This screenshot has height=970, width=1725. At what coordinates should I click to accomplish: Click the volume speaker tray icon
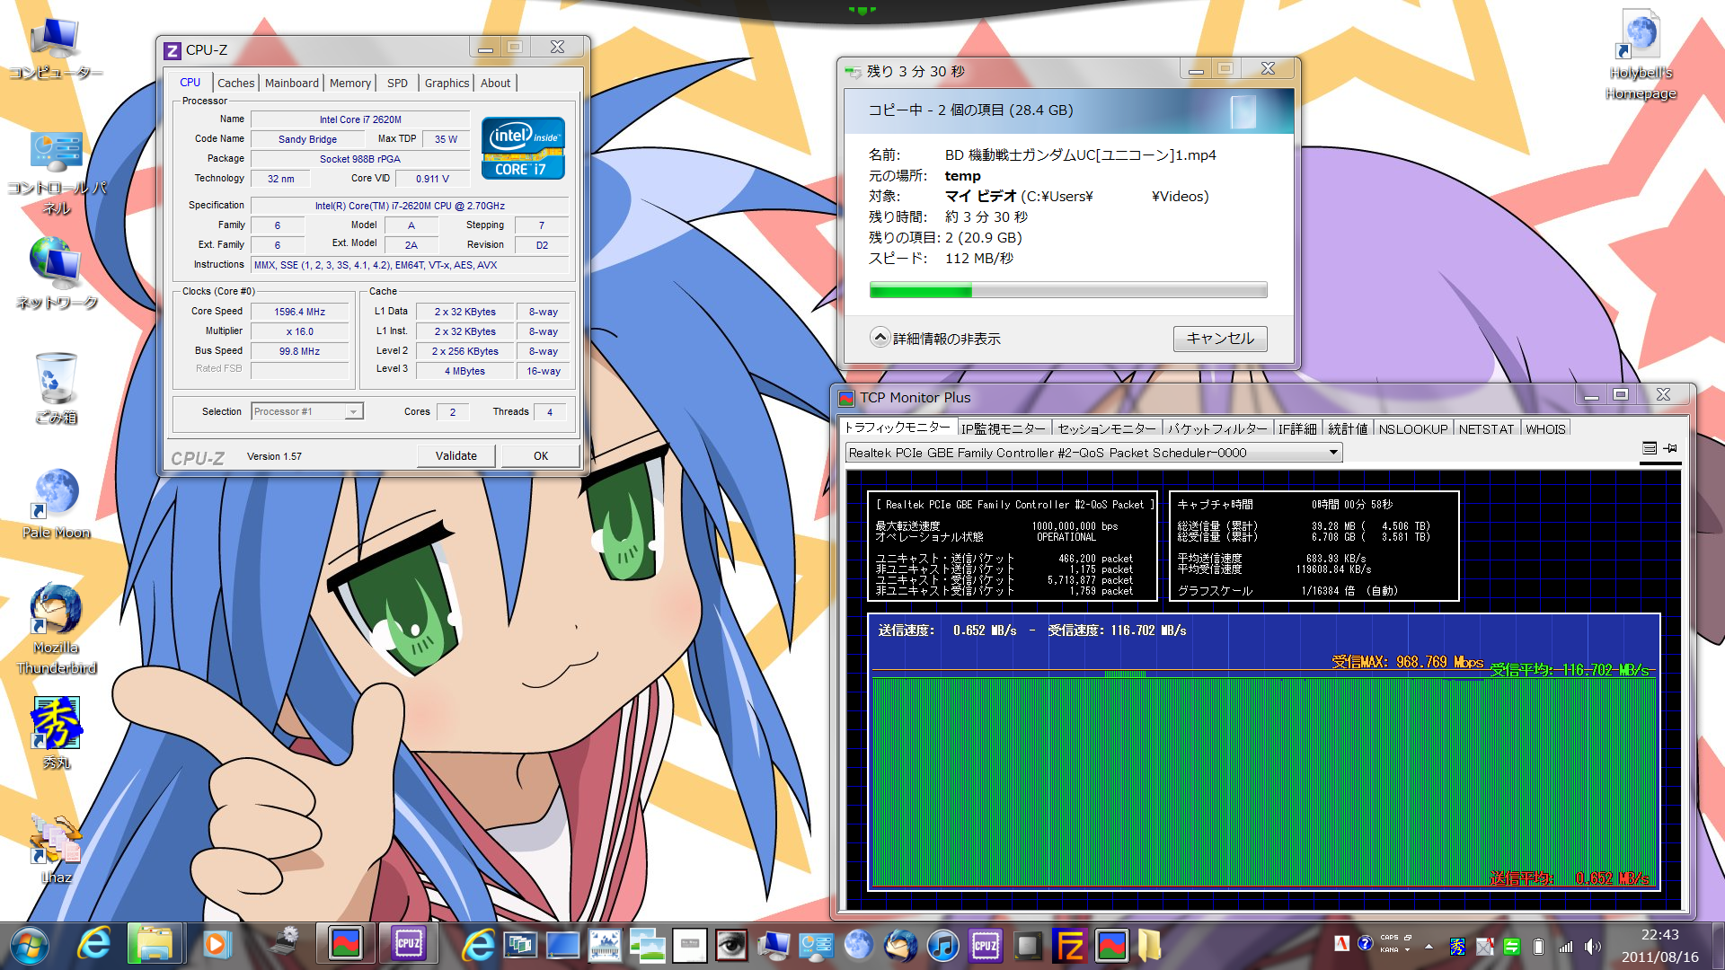click(1592, 946)
